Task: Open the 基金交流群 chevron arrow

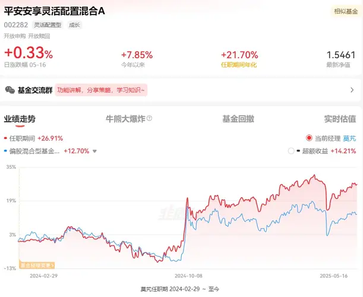Action: point(352,90)
